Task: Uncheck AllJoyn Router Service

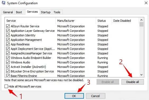Action: pyautogui.click(x=8, y=26)
